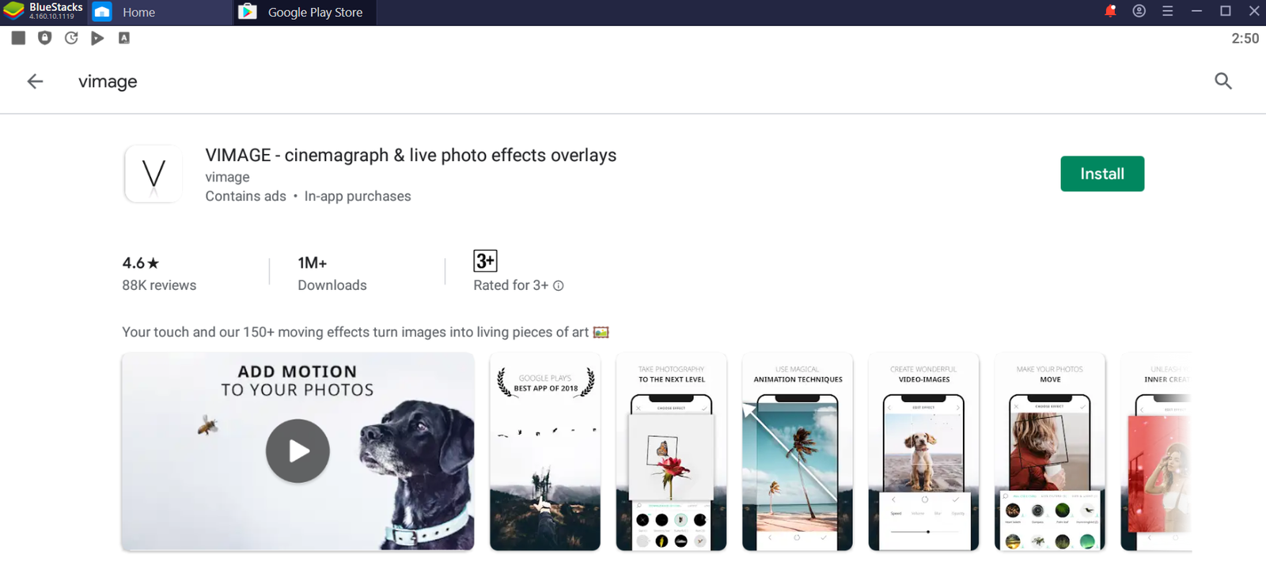1266x569 pixels.
Task: Open Take Photography To The Next Level screenshot
Action: pos(671,451)
